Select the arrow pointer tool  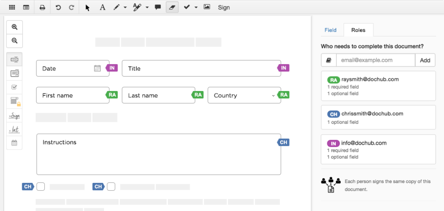87,7
